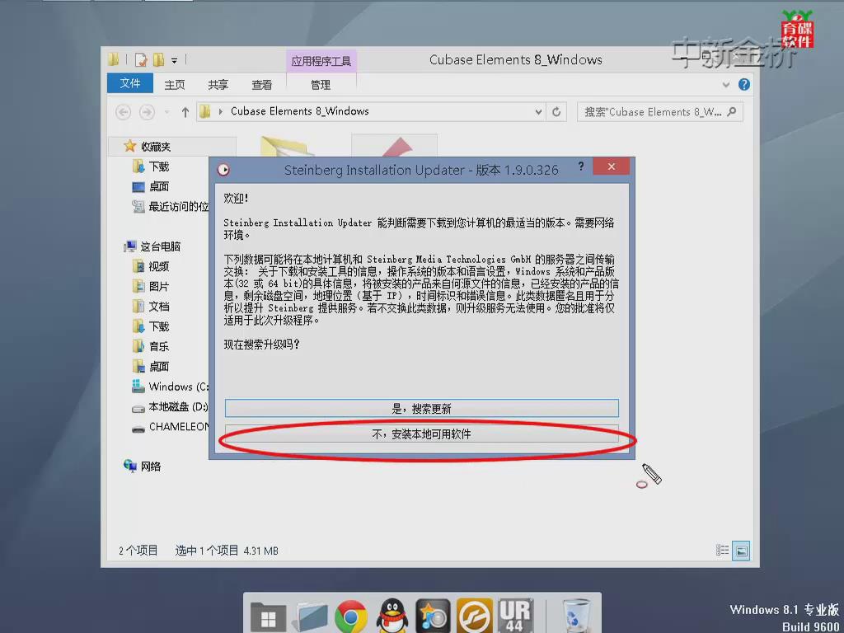This screenshot has width=844, height=633.
Task: Go back with Explorer back arrow
Action: (x=124, y=112)
